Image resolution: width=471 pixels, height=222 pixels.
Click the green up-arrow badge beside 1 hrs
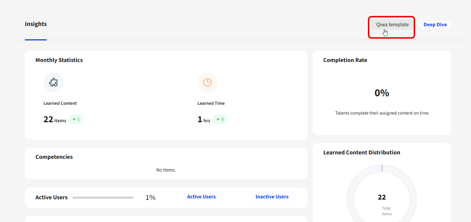220,120
